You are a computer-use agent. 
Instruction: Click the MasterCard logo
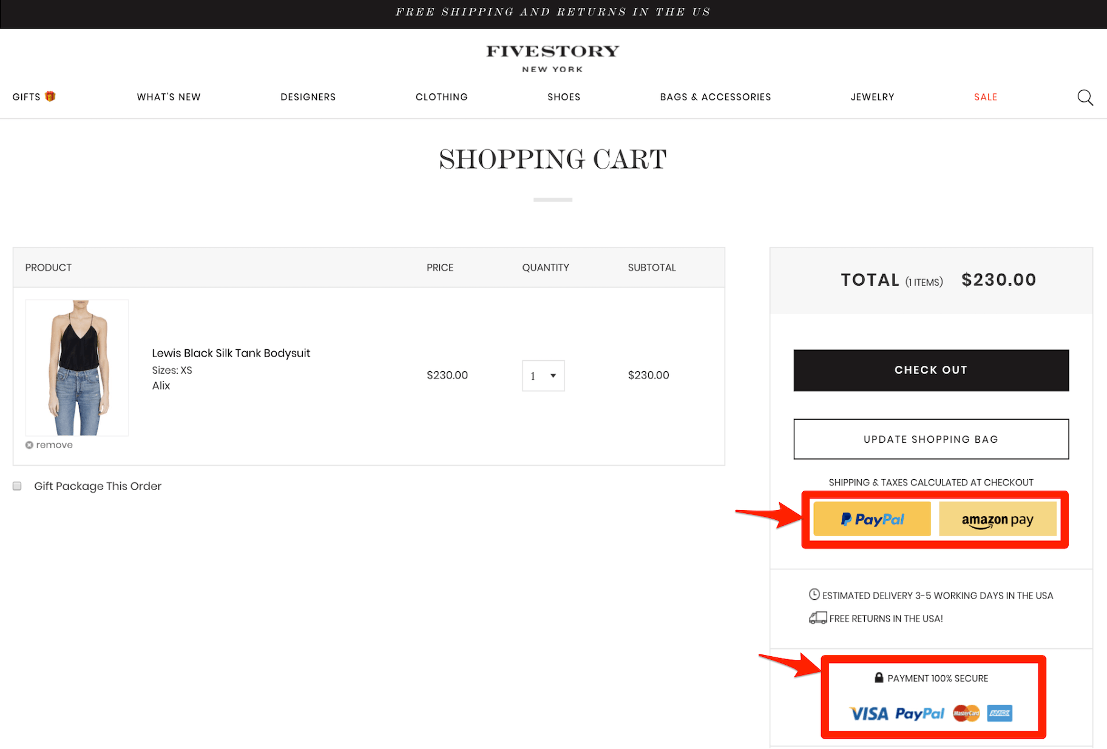[x=966, y=713]
